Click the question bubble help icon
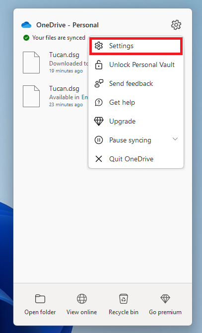202x333 pixels. pyautogui.click(x=99, y=102)
